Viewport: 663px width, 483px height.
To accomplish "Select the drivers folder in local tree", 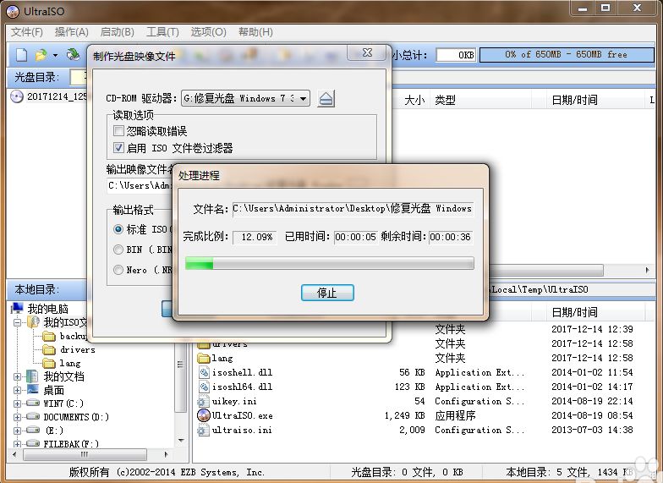I will pos(69,350).
